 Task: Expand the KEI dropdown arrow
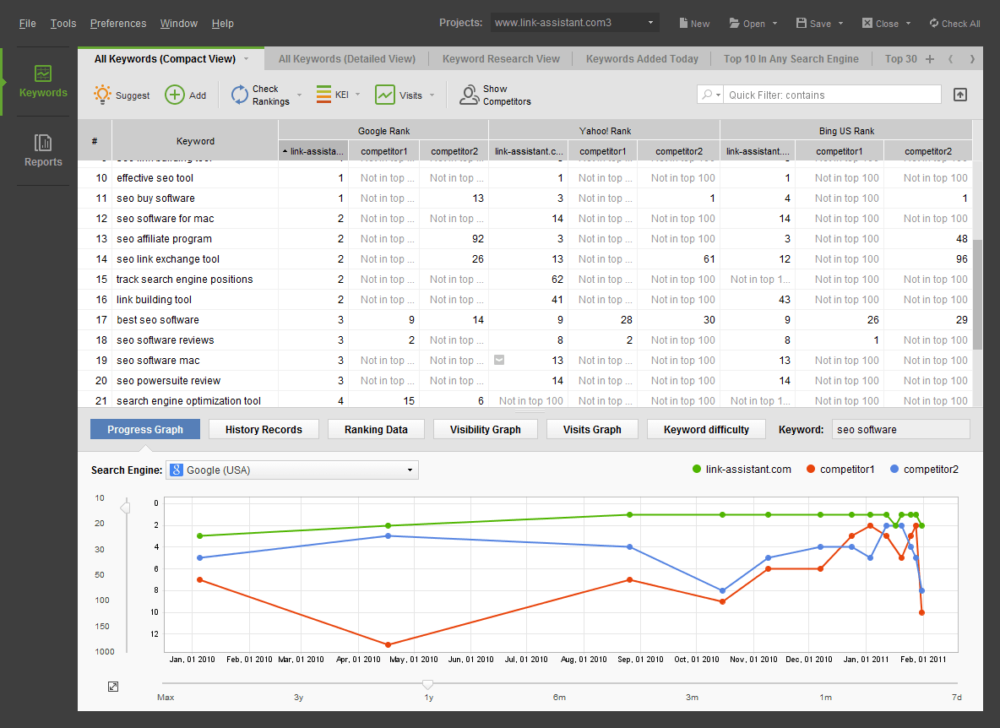pos(358,95)
